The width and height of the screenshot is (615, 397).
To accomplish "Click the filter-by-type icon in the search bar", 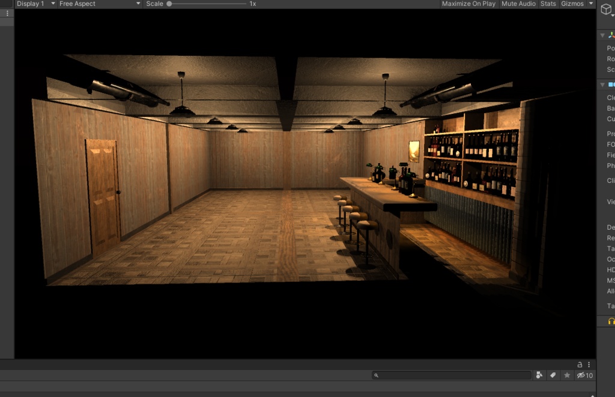I will pos(539,375).
